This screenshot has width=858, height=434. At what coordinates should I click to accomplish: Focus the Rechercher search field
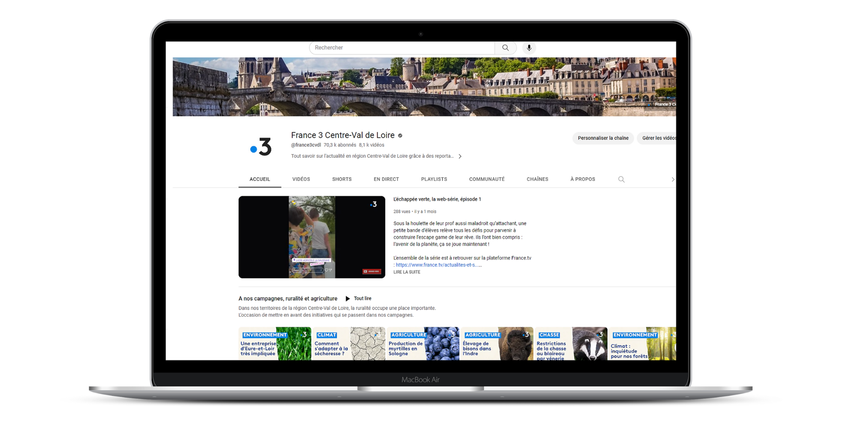(x=402, y=48)
